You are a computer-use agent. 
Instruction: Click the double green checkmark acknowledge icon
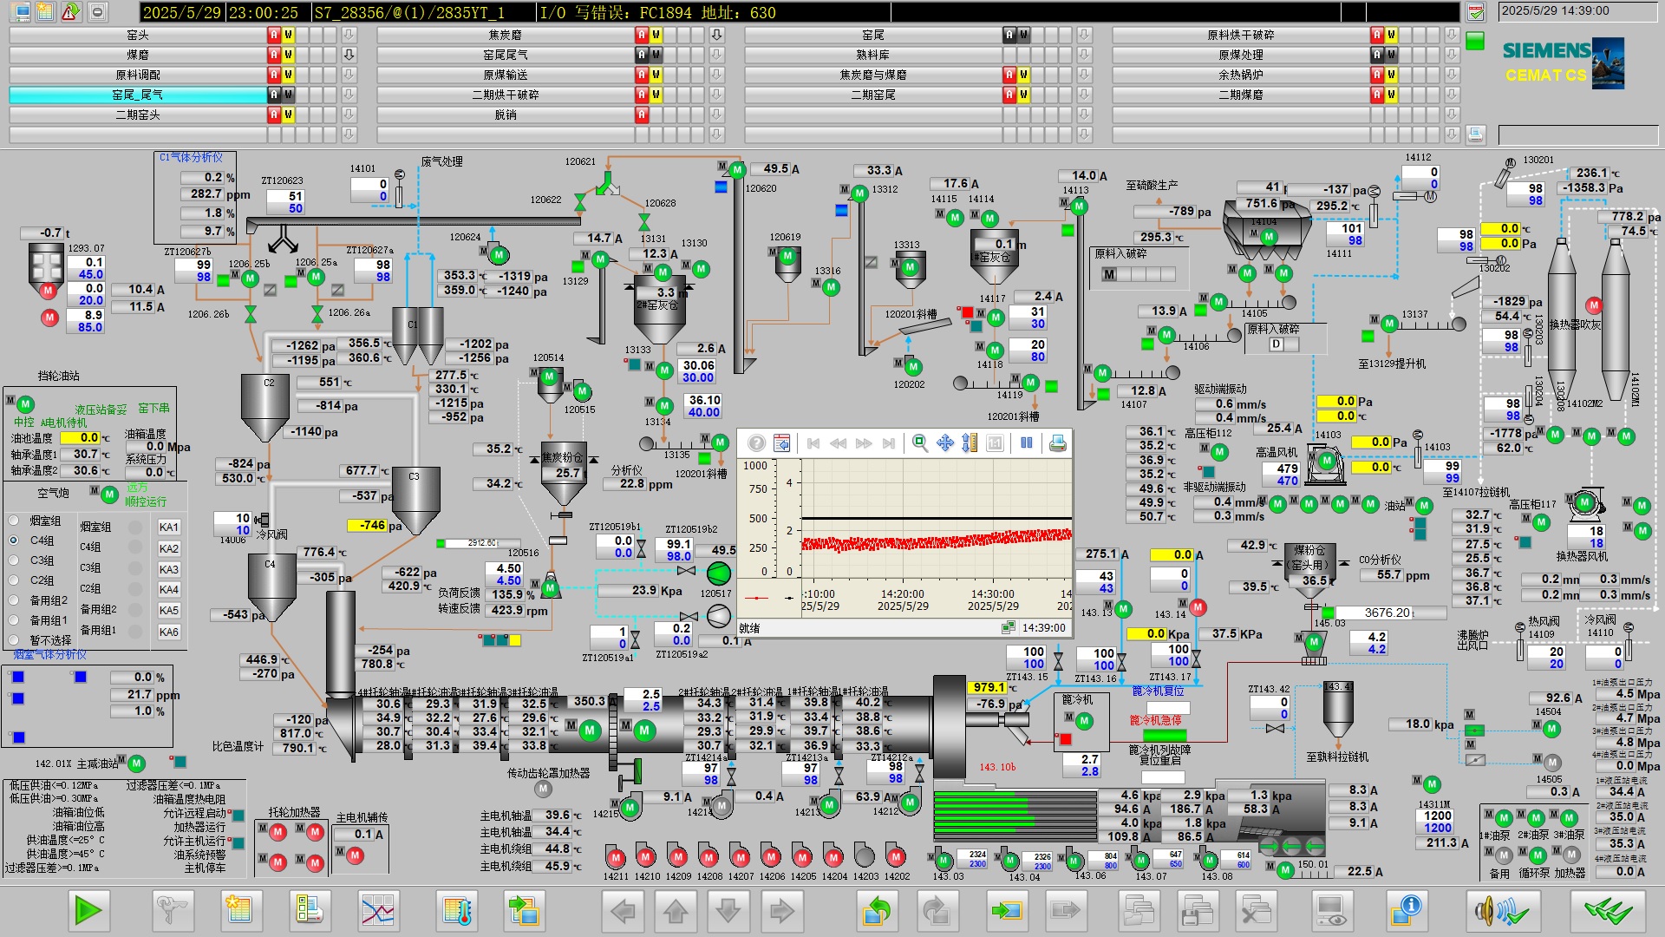pyautogui.click(x=1607, y=910)
